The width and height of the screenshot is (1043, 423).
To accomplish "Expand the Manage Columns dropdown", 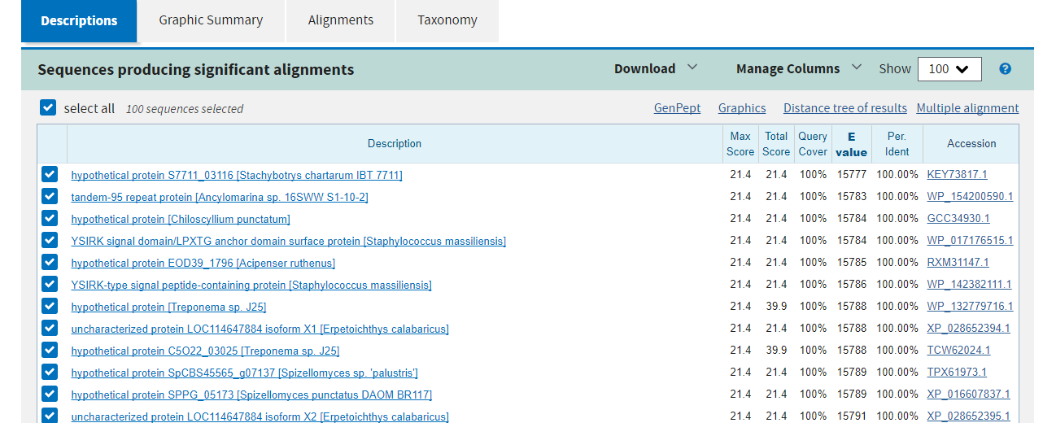I will tap(798, 69).
